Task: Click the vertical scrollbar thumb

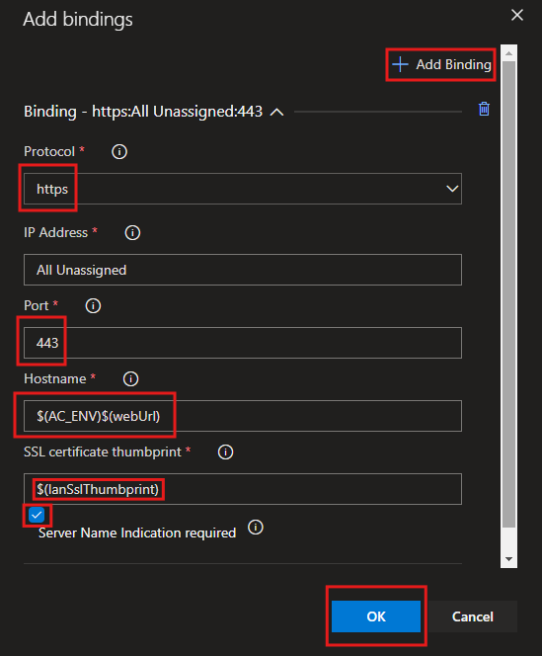Action: coord(509,294)
